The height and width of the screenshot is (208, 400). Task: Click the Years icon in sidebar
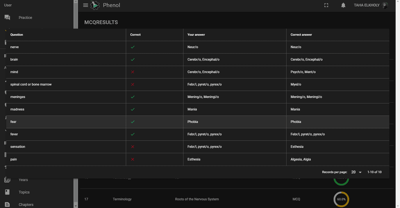coord(7,180)
